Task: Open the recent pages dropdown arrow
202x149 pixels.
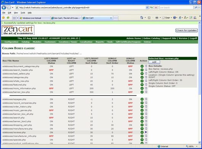Action: pyautogui.click(x=13, y=8)
